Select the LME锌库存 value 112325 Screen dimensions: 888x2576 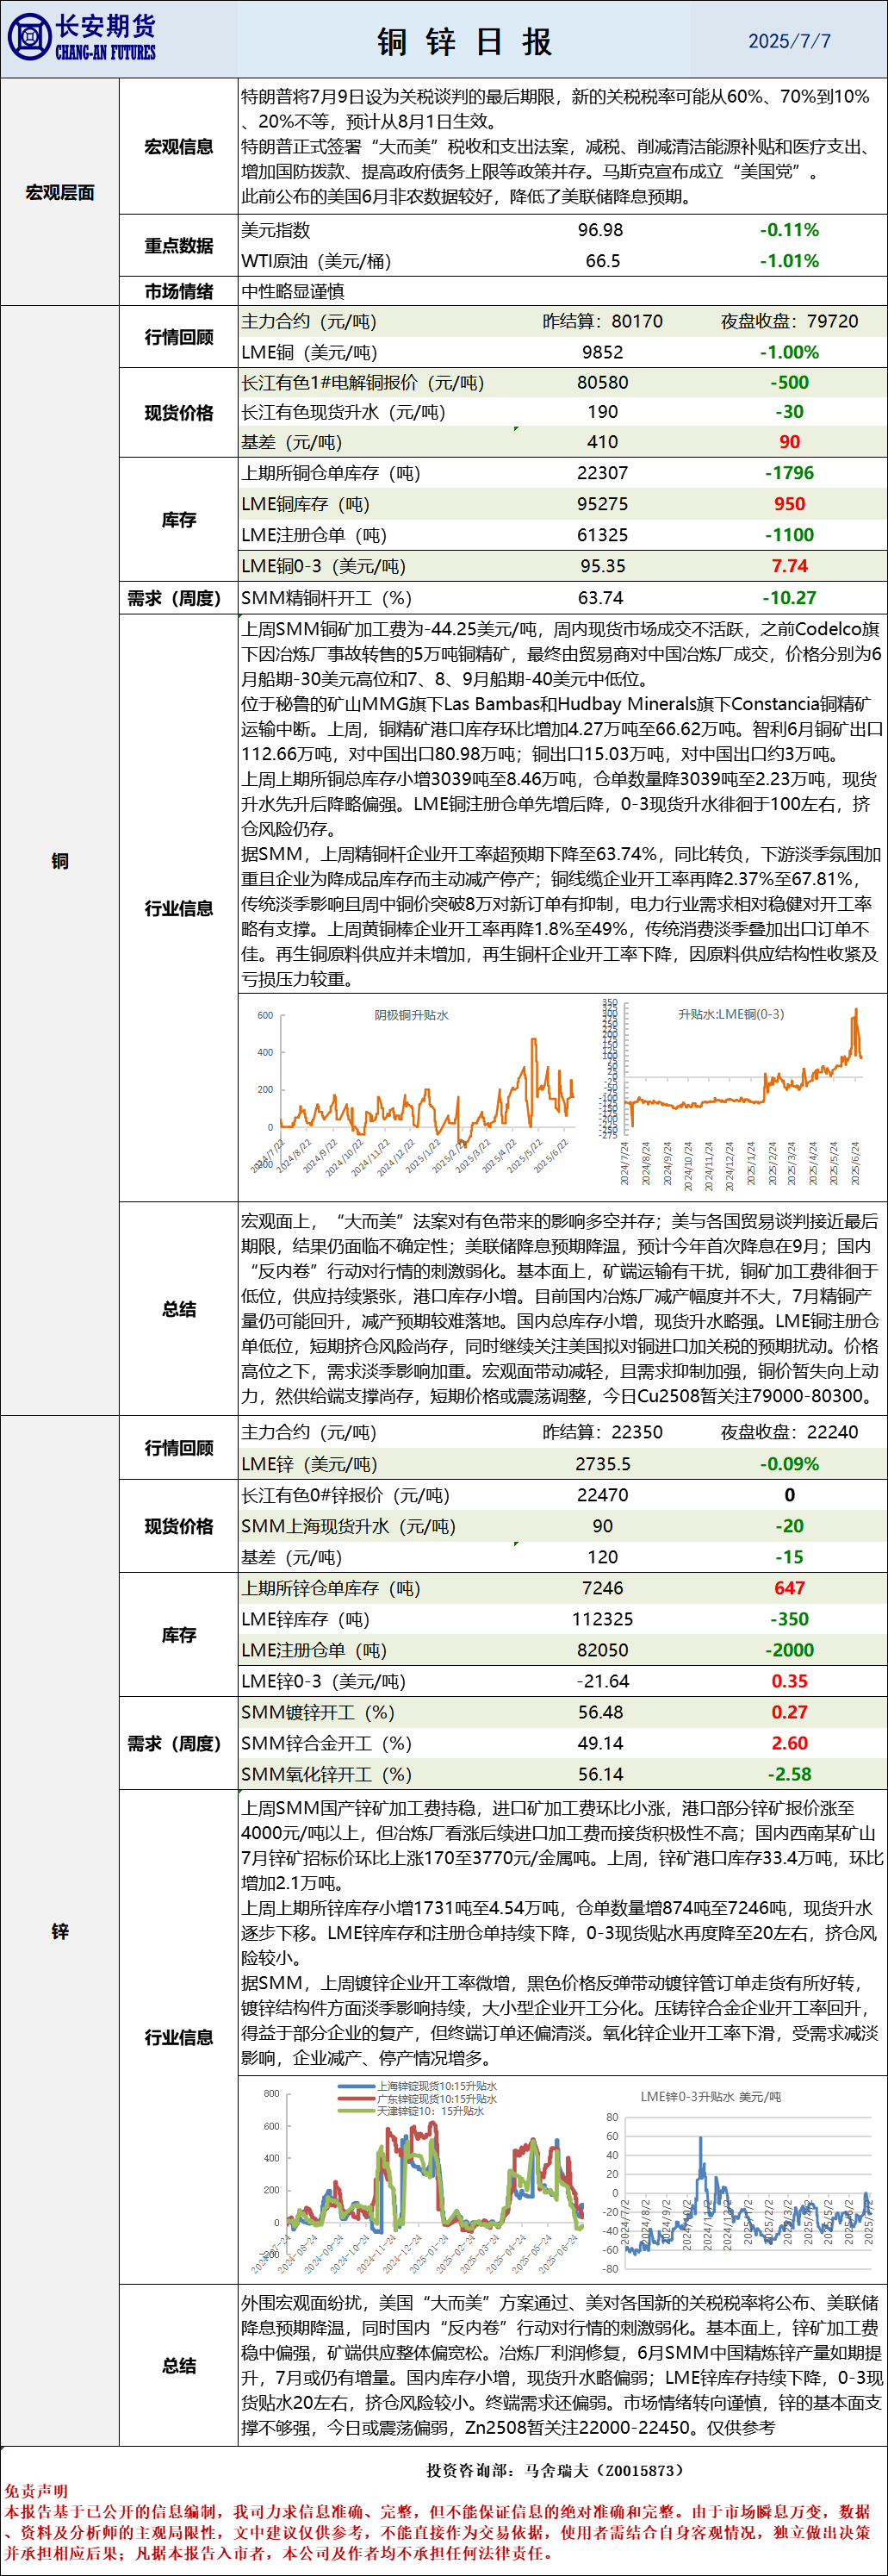click(x=602, y=1619)
